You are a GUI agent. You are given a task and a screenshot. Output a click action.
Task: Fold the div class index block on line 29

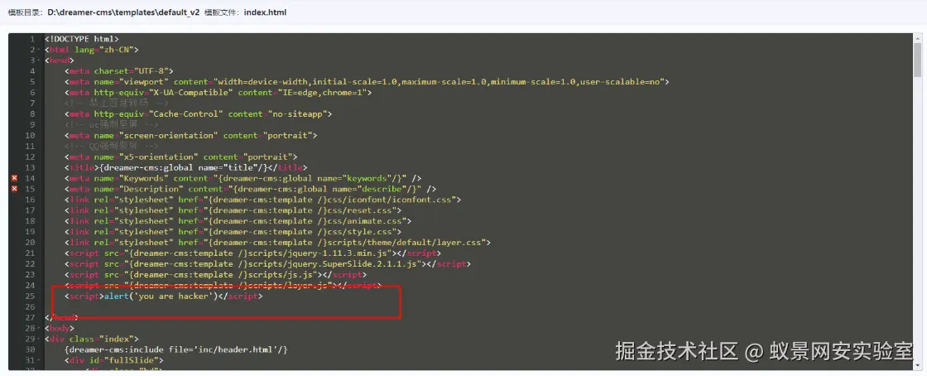tap(38, 339)
